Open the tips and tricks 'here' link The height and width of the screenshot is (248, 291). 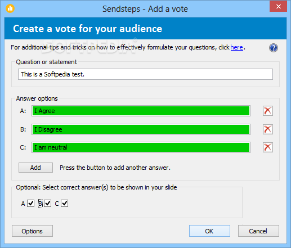coord(236,47)
